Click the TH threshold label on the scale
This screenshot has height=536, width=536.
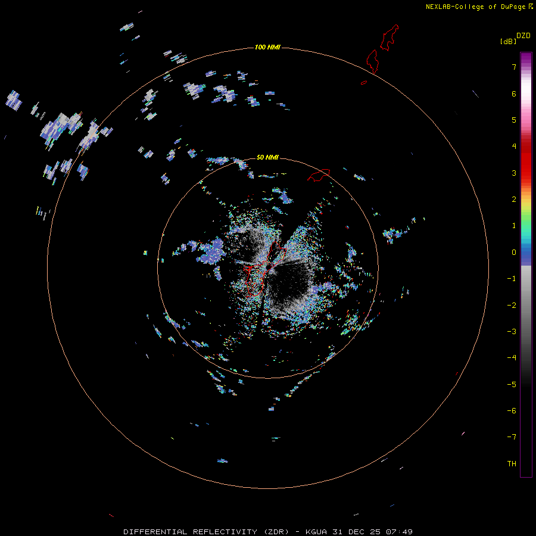point(512,464)
